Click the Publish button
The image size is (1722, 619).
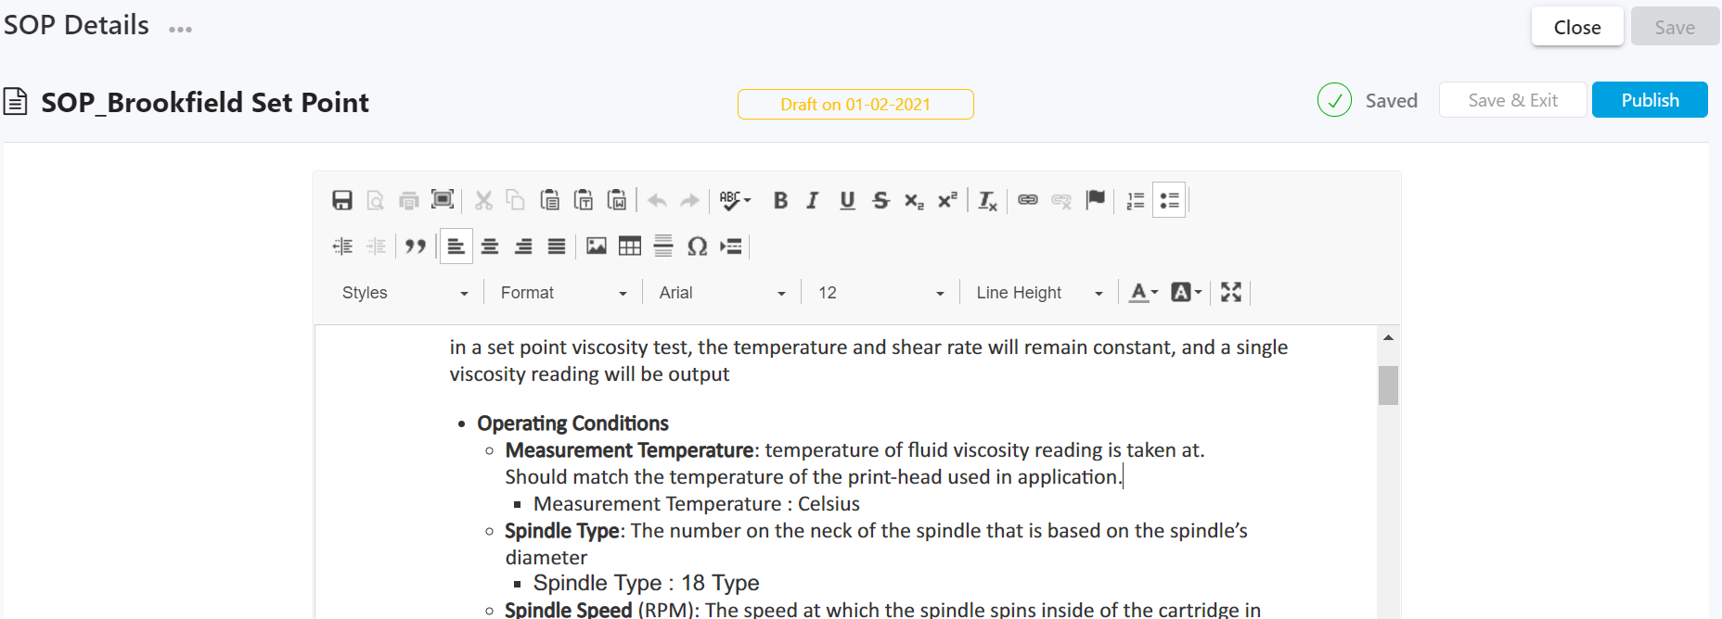(1650, 100)
